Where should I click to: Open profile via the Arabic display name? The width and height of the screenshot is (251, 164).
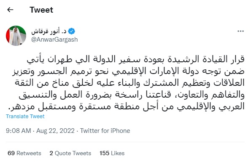(x=49, y=32)
